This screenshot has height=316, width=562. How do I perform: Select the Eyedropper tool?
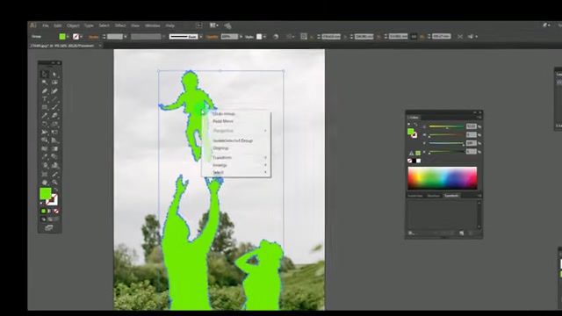[45, 157]
